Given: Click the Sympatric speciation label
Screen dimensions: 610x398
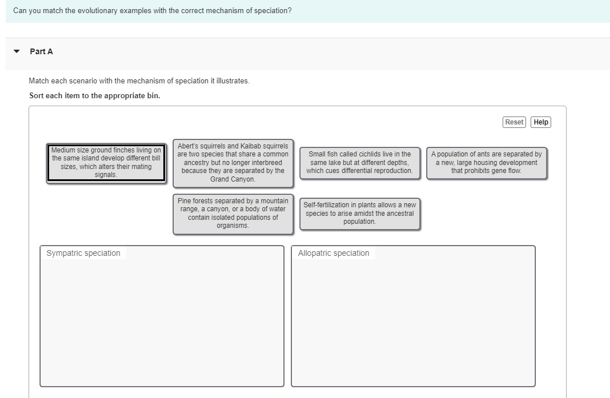Looking at the screenshot, I should click(83, 252).
